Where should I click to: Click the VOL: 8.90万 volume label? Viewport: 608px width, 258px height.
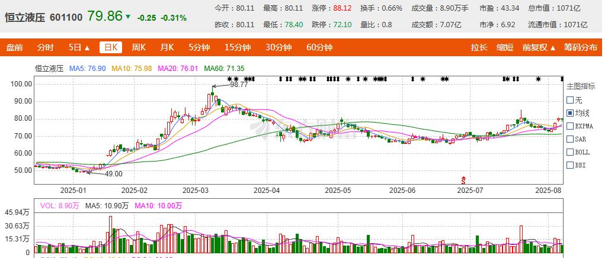tap(59, 206)
